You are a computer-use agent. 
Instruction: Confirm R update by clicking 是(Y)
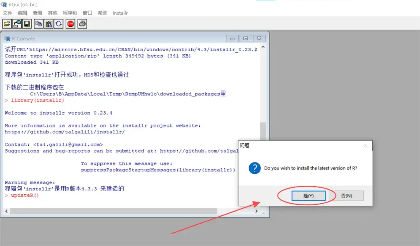pyautogui.click(x=308, y=196)
